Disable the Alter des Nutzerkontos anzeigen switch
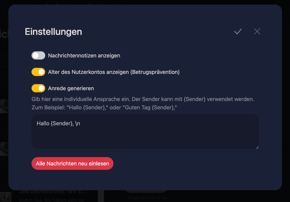The image size is (290, 202). (x=38, y=72)
